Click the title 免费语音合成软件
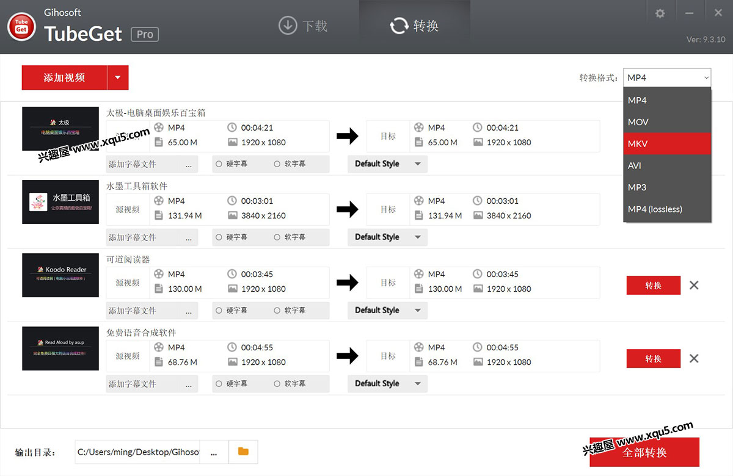Screen dimensions: 733x476 (x=141, y=333)
